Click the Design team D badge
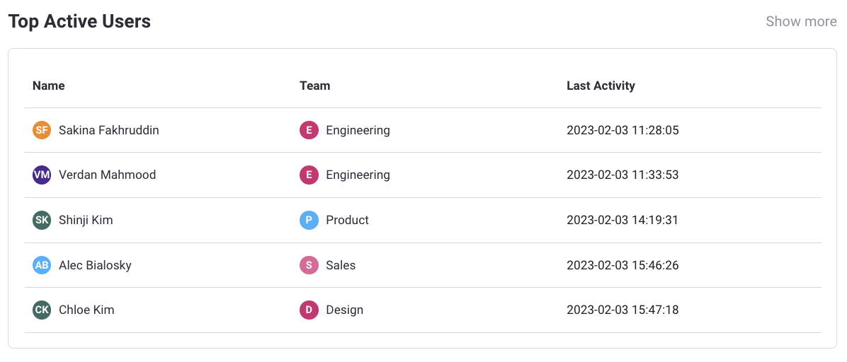 point(309,310)
